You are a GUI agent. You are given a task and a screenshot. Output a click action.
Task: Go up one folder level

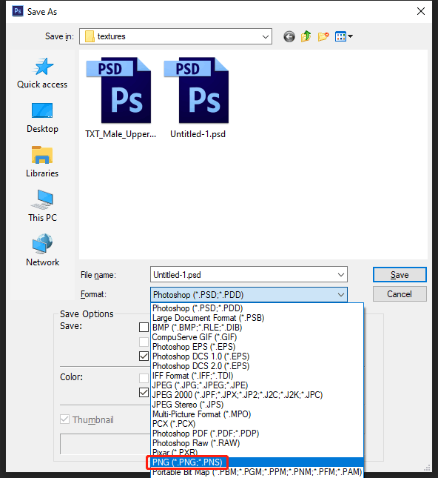click(x=306, y=36)
